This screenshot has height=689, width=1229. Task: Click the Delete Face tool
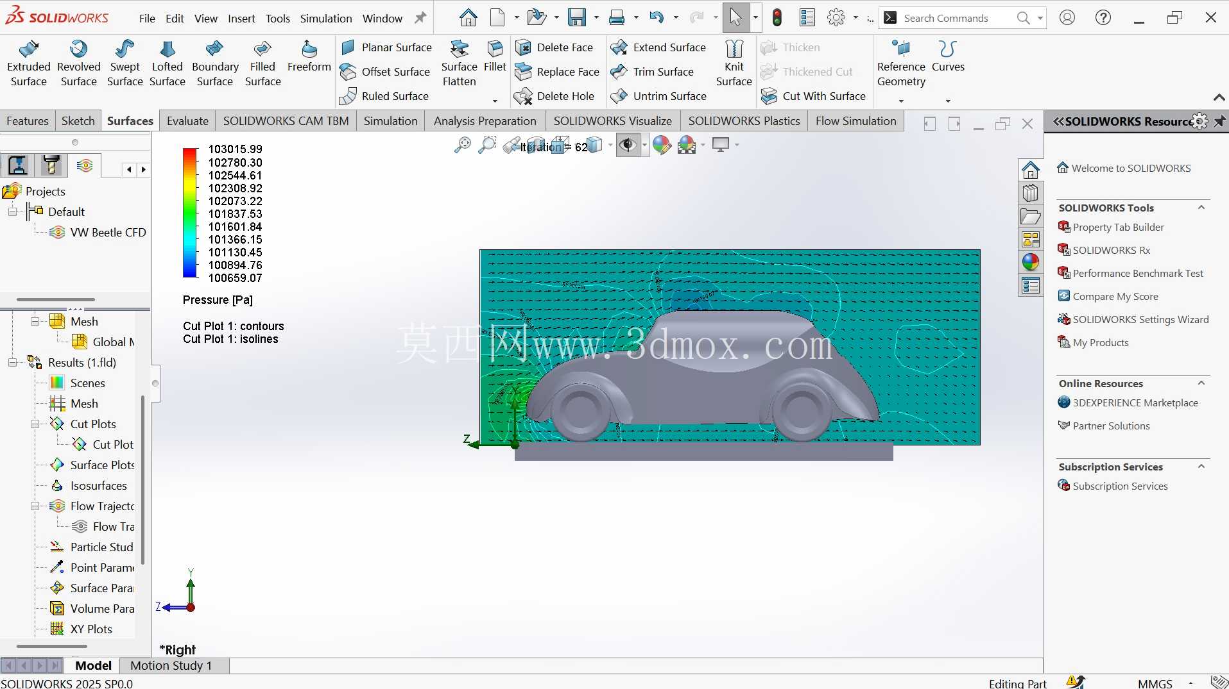pos(555,47)
